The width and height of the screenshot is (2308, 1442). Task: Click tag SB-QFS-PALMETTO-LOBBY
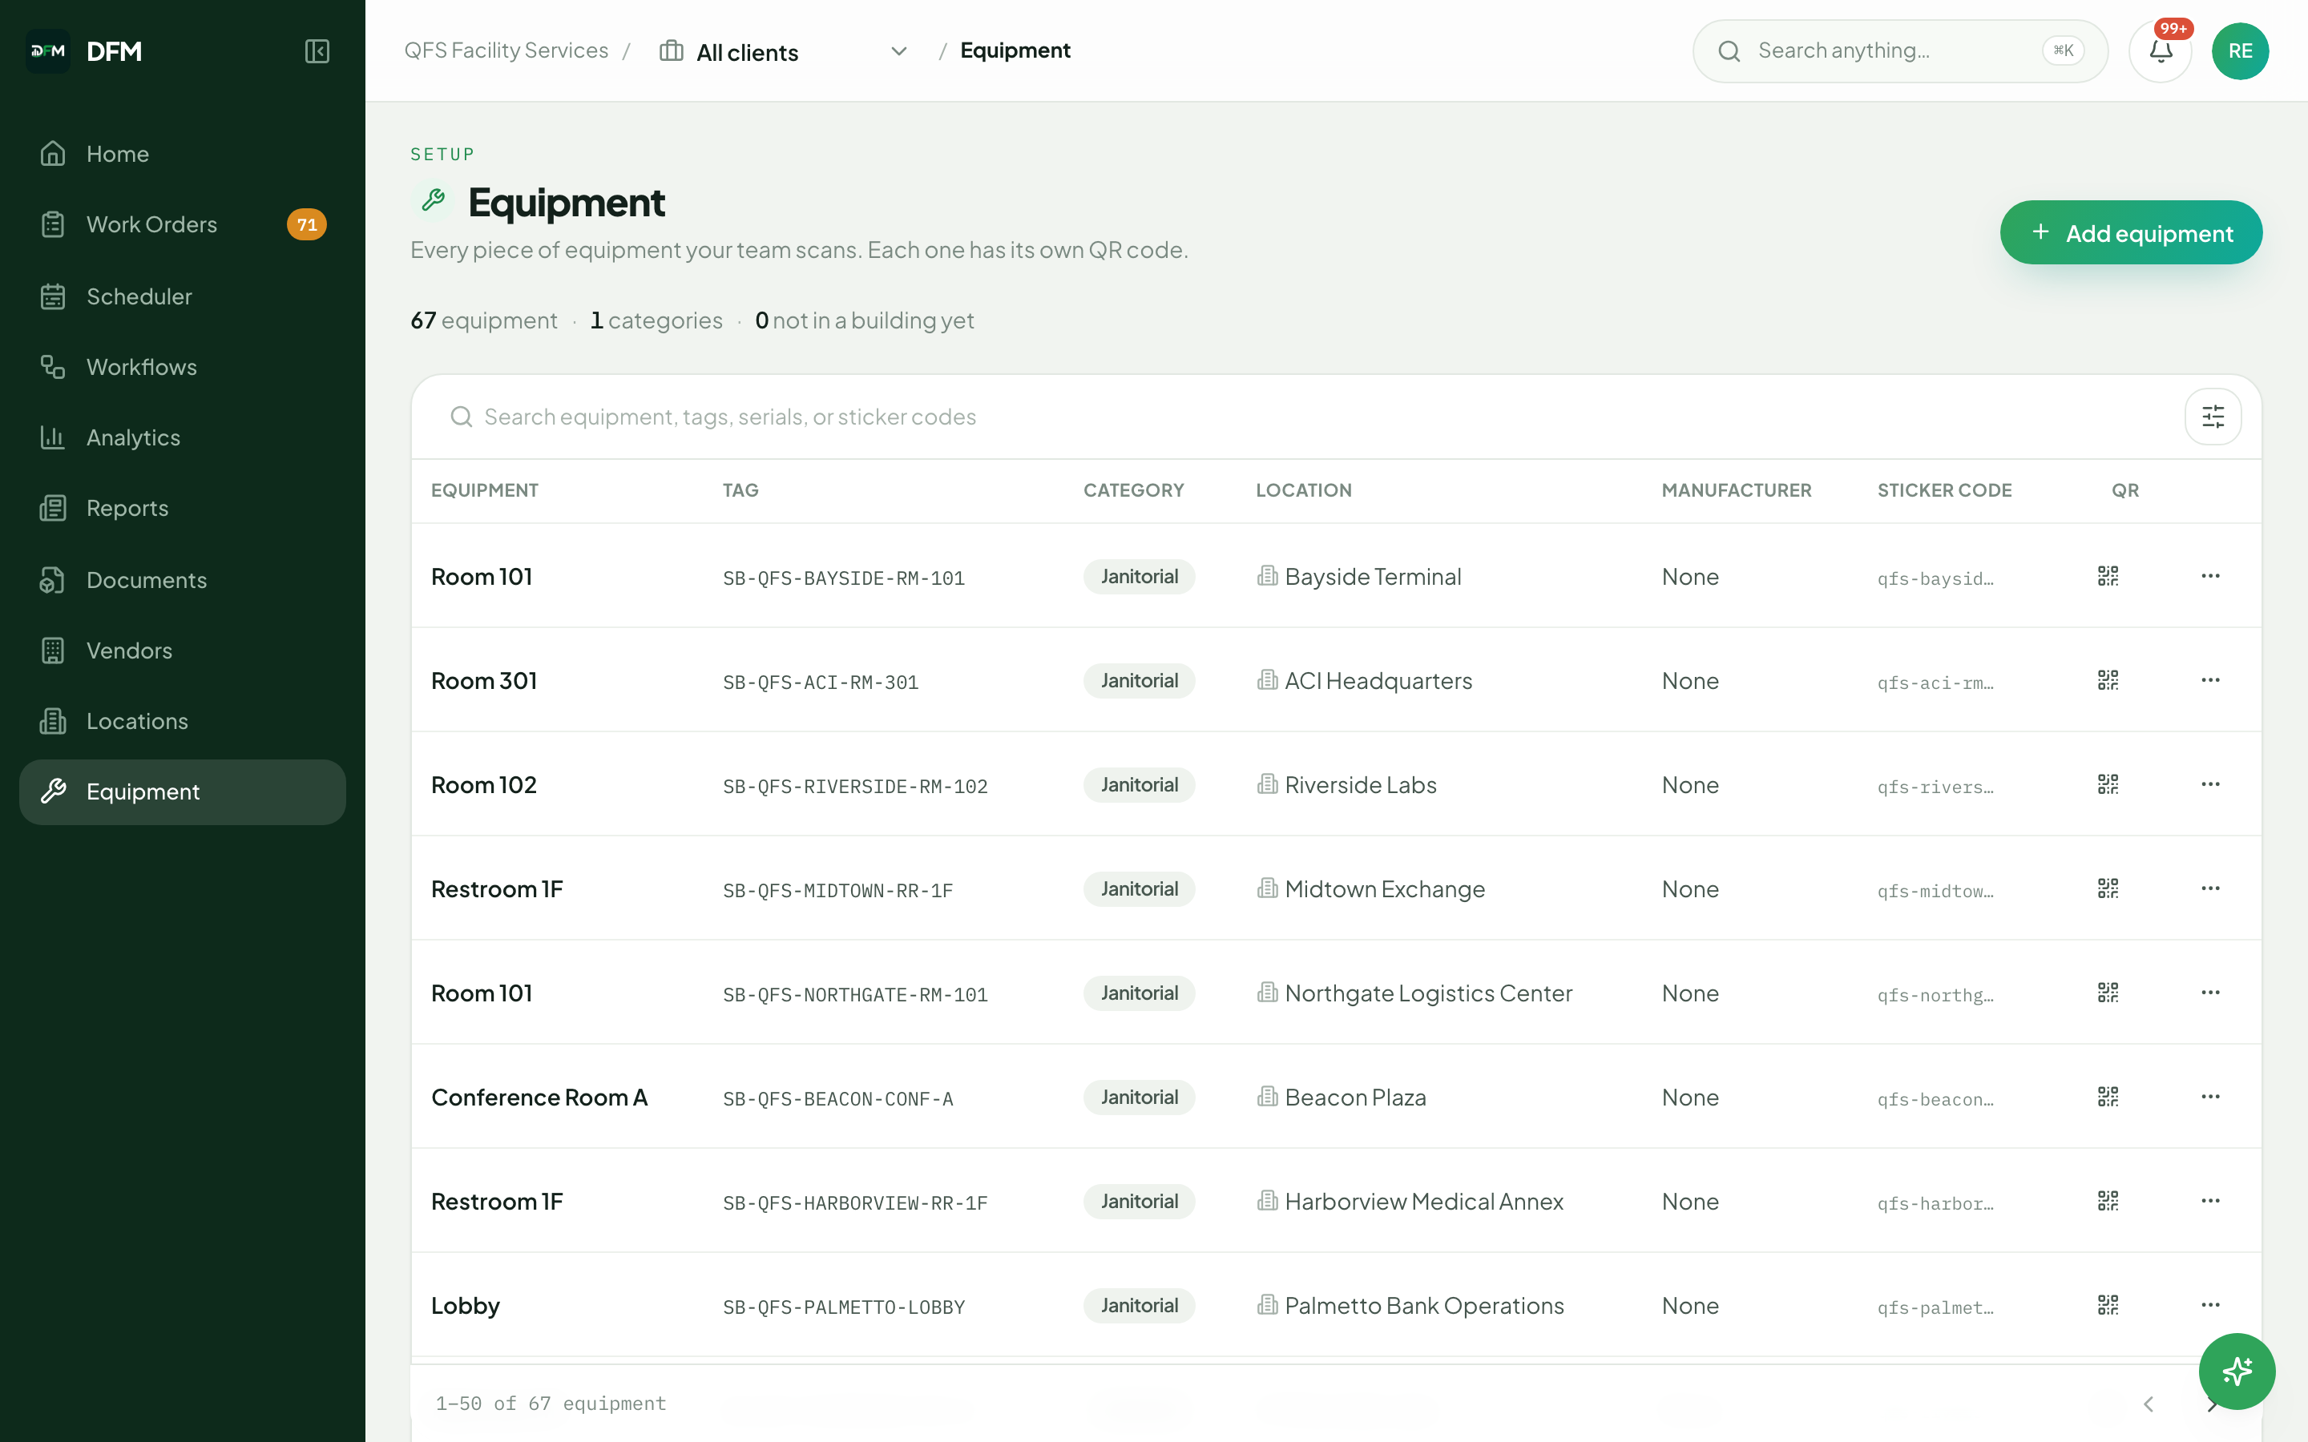click(843, 1307)
